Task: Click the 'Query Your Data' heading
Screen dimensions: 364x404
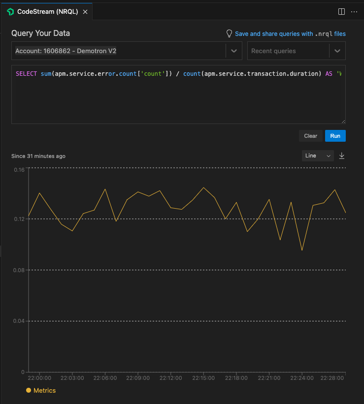Action: click(x=40, y=33)
